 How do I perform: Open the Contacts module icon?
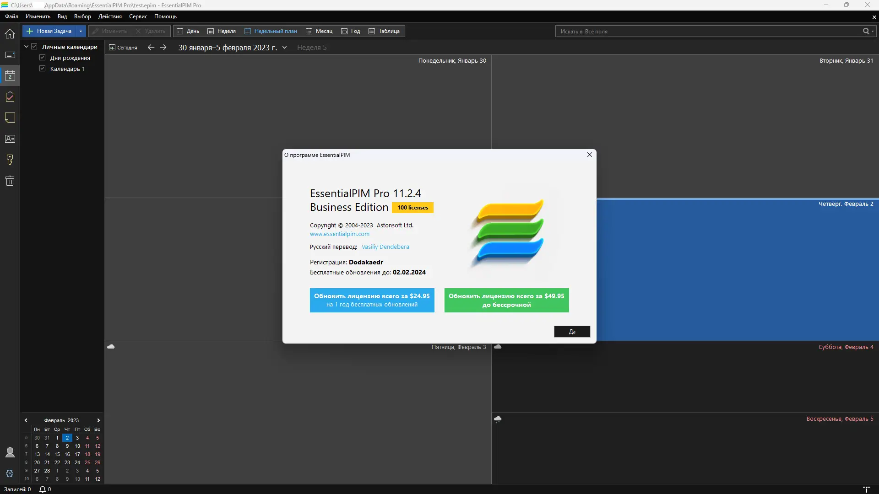click(10, 139)
